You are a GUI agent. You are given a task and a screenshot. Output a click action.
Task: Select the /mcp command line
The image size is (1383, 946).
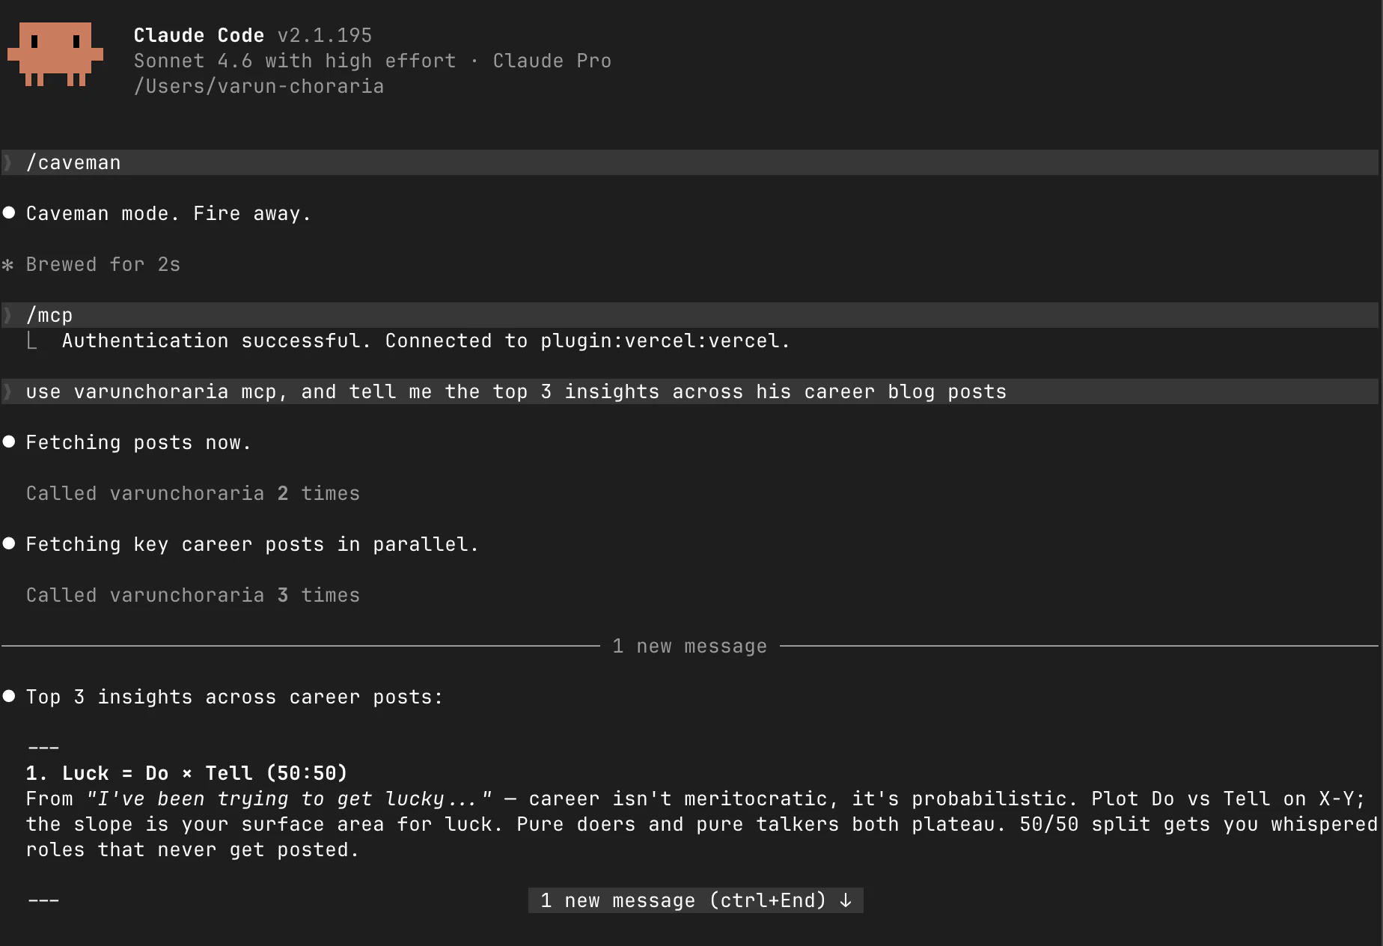(689, 315)
